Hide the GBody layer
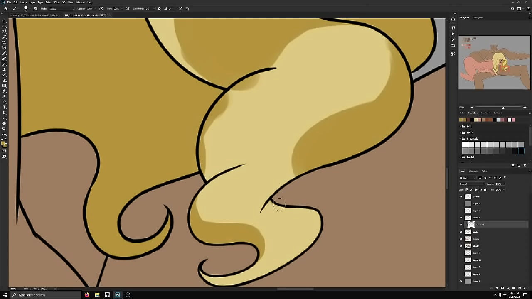 click(461, 239)
